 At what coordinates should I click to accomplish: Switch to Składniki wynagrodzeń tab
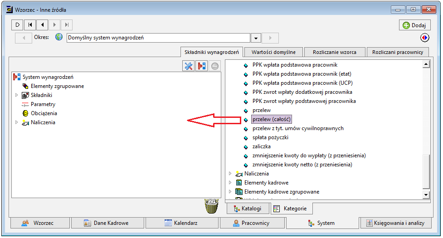[212, 52]
